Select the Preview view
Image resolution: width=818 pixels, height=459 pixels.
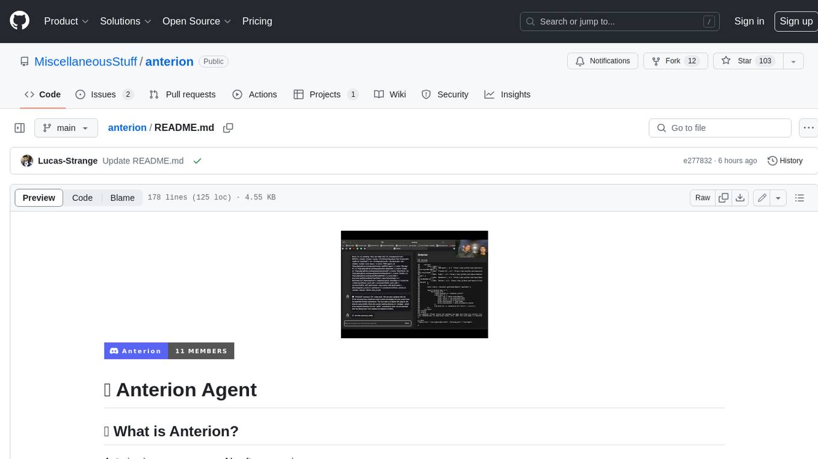[39, 198]
